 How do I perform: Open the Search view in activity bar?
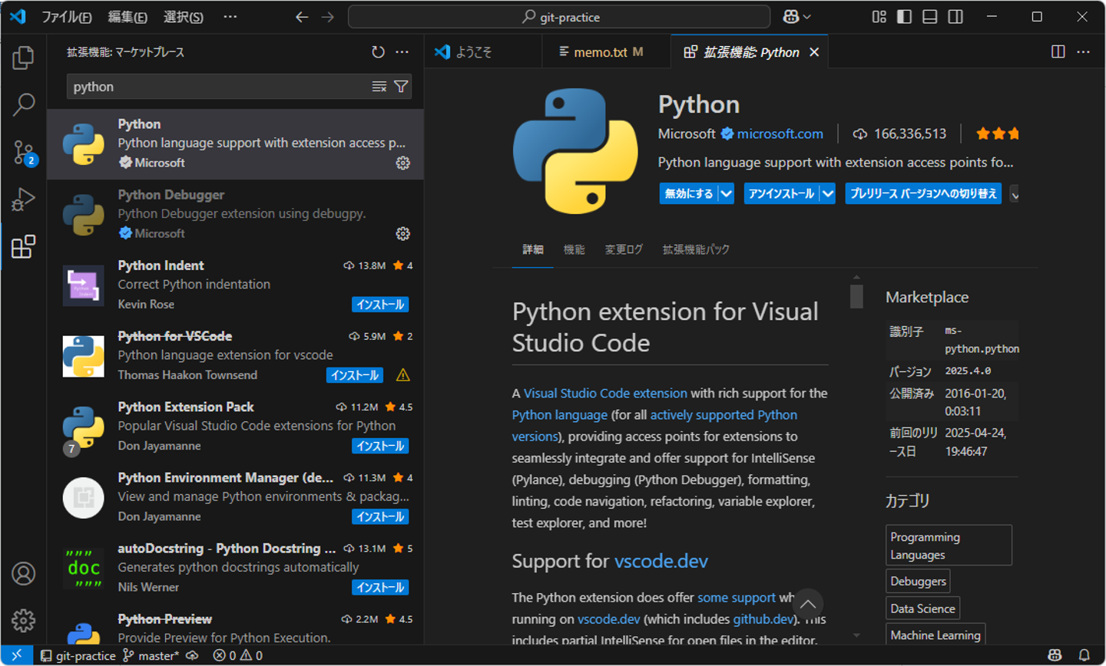pyautogui.click(x=23, y=104)
